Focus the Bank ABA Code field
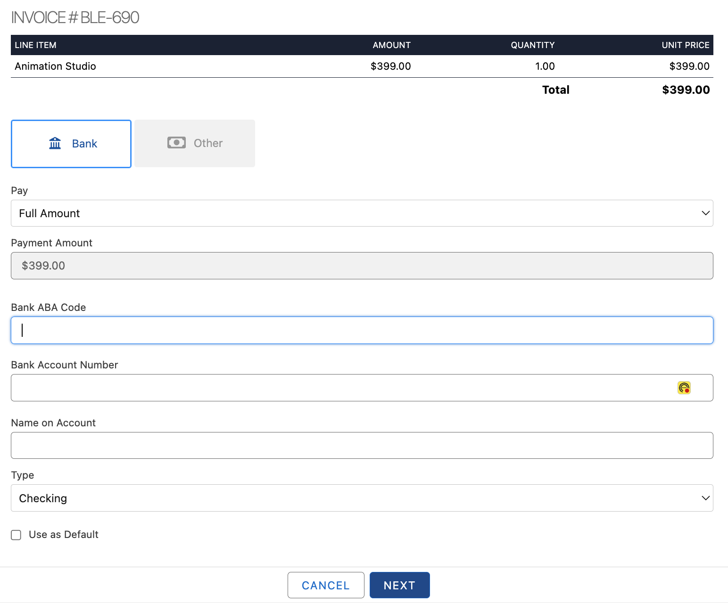This screenshot has width=728, height=603. [361, 330]
